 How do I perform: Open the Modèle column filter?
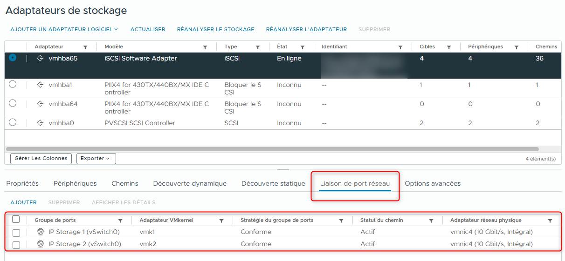[x=205, y=47]
